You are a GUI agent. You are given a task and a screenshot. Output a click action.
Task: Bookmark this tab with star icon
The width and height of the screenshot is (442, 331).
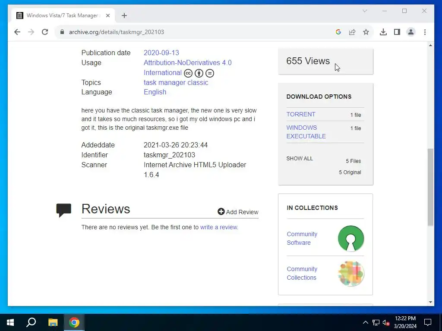click(366, 32)
